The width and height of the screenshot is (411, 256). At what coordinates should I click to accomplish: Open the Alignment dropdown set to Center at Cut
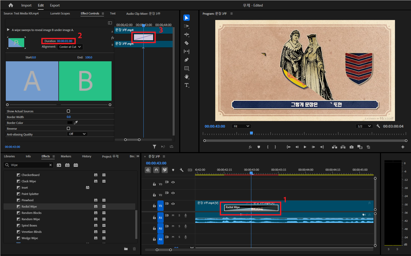(70, 47)
